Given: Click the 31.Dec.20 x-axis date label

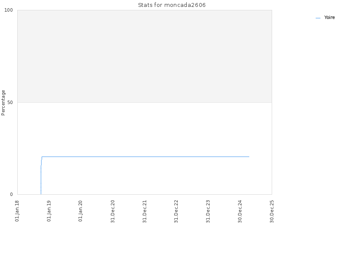Looking at the screenshot, I should tap(113, 212).
